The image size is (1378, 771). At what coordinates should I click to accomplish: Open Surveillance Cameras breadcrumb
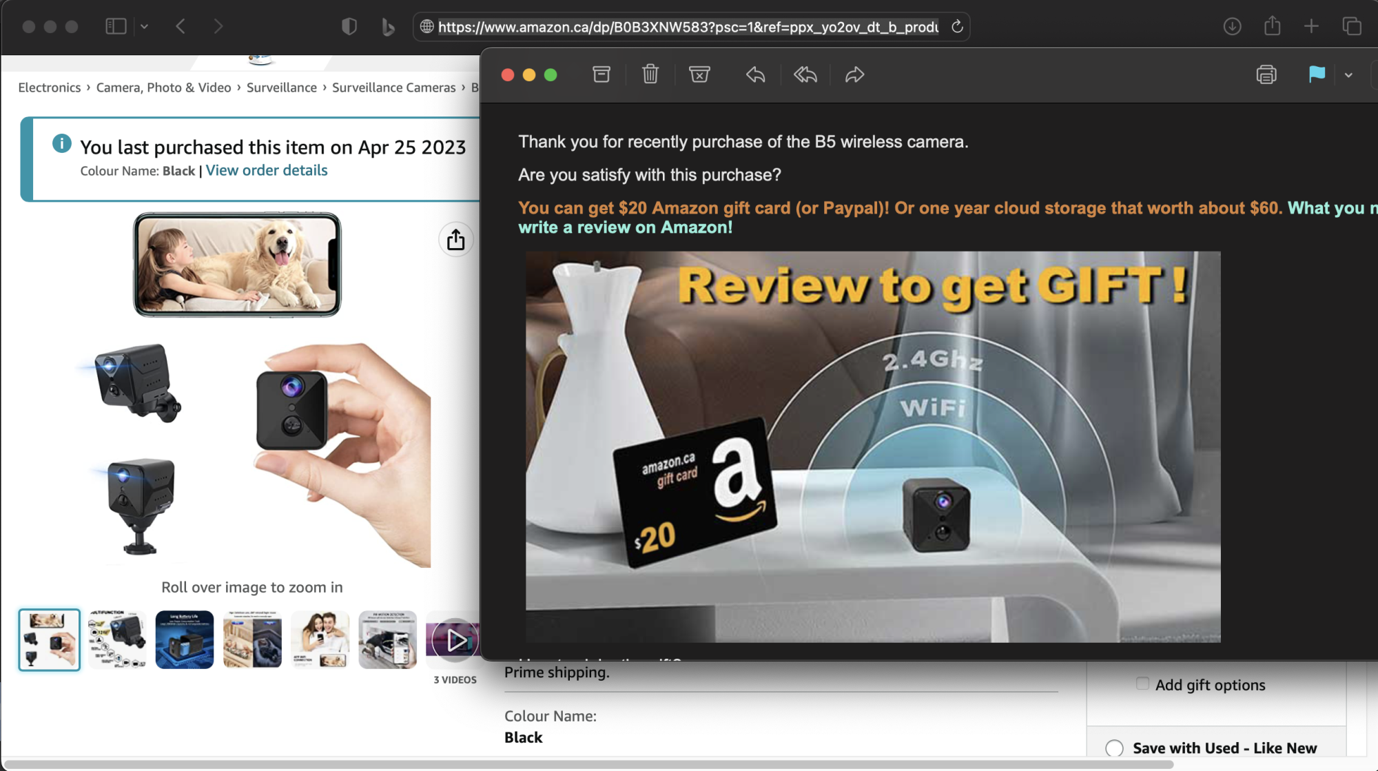tap(393, 88)
